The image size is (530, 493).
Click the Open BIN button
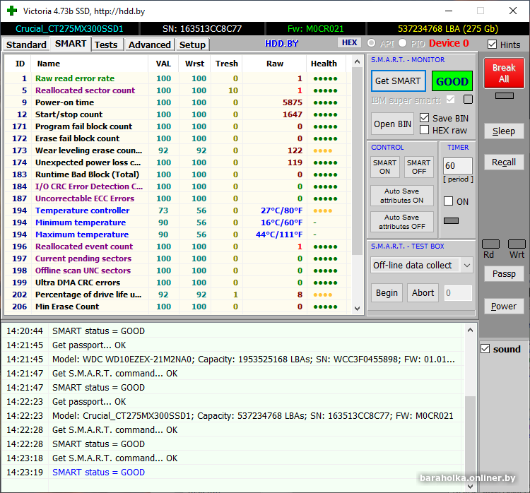[392, 124]
